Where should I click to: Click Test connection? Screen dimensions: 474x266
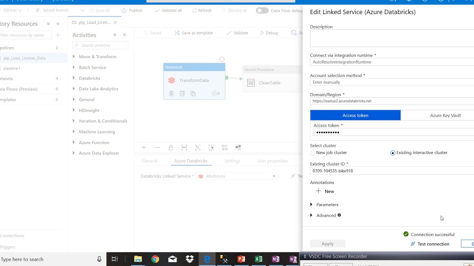click(x=430, y=244)
